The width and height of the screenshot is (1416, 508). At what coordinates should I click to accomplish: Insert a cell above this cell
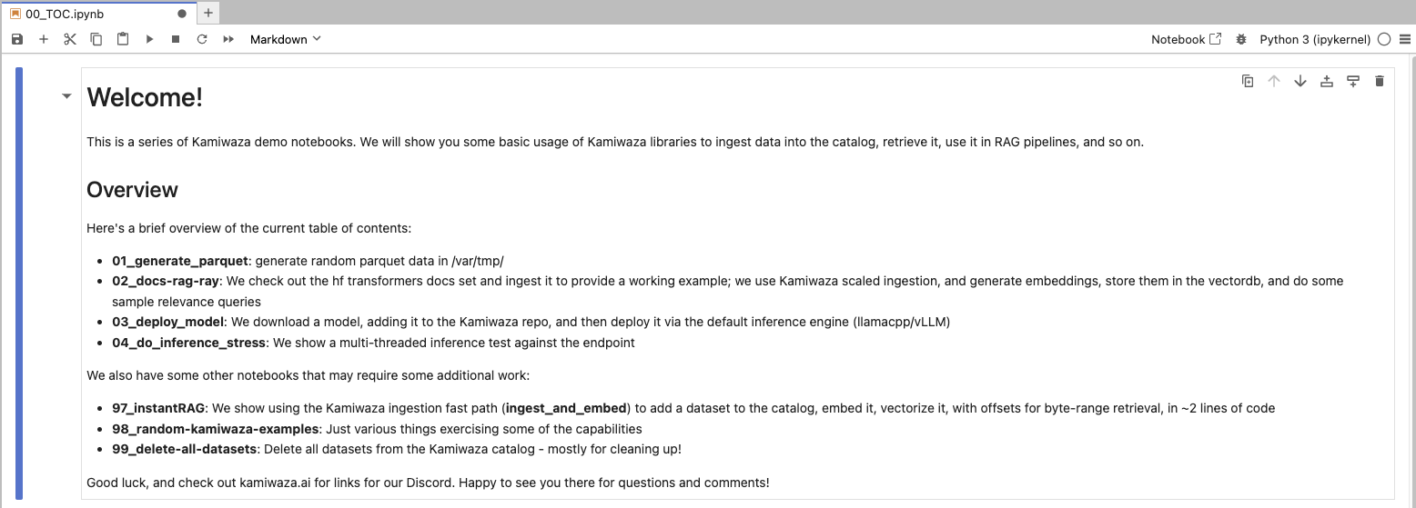(1327, 81)
